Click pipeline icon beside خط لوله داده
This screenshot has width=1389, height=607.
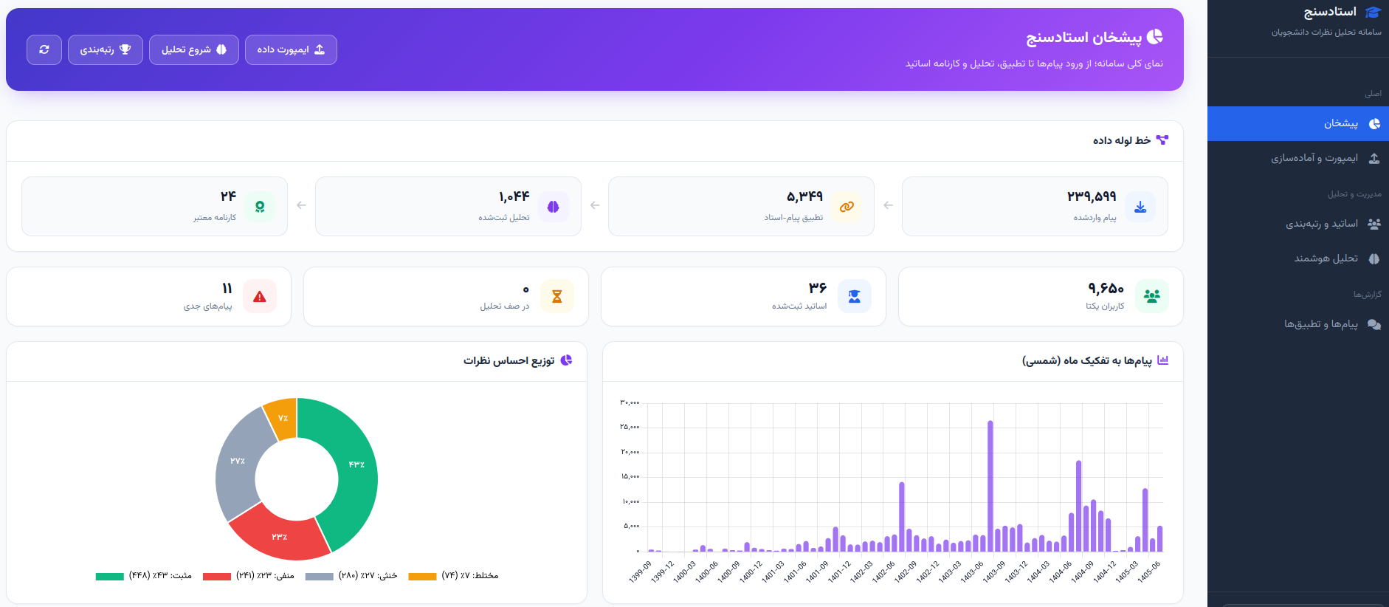click(x=1162, y=140)
